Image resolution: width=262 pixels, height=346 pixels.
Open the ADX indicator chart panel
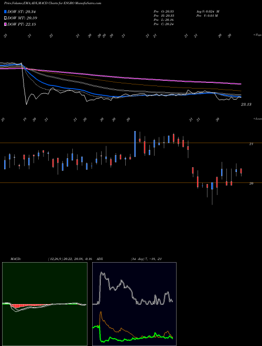(x=134, y=304)
